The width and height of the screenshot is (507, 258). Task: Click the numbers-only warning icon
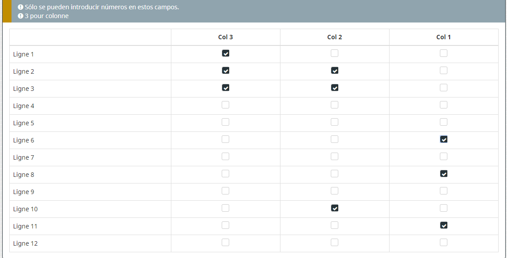pos(20,7)
